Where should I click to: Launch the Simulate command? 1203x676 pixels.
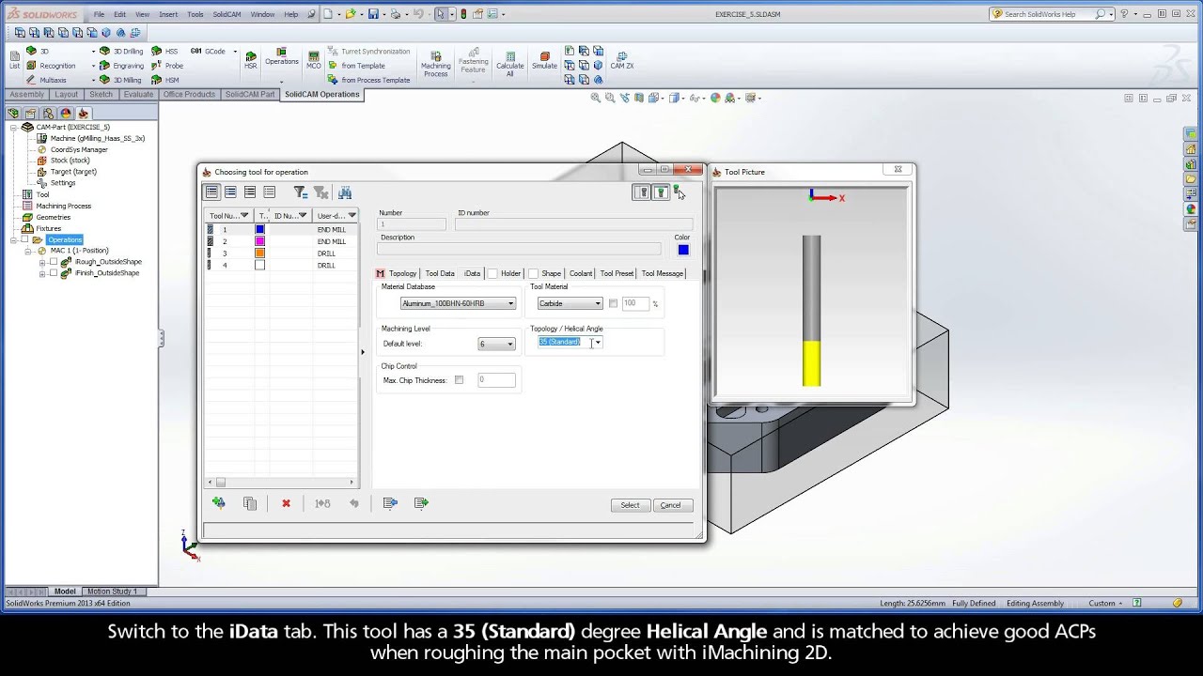point(544,59)
